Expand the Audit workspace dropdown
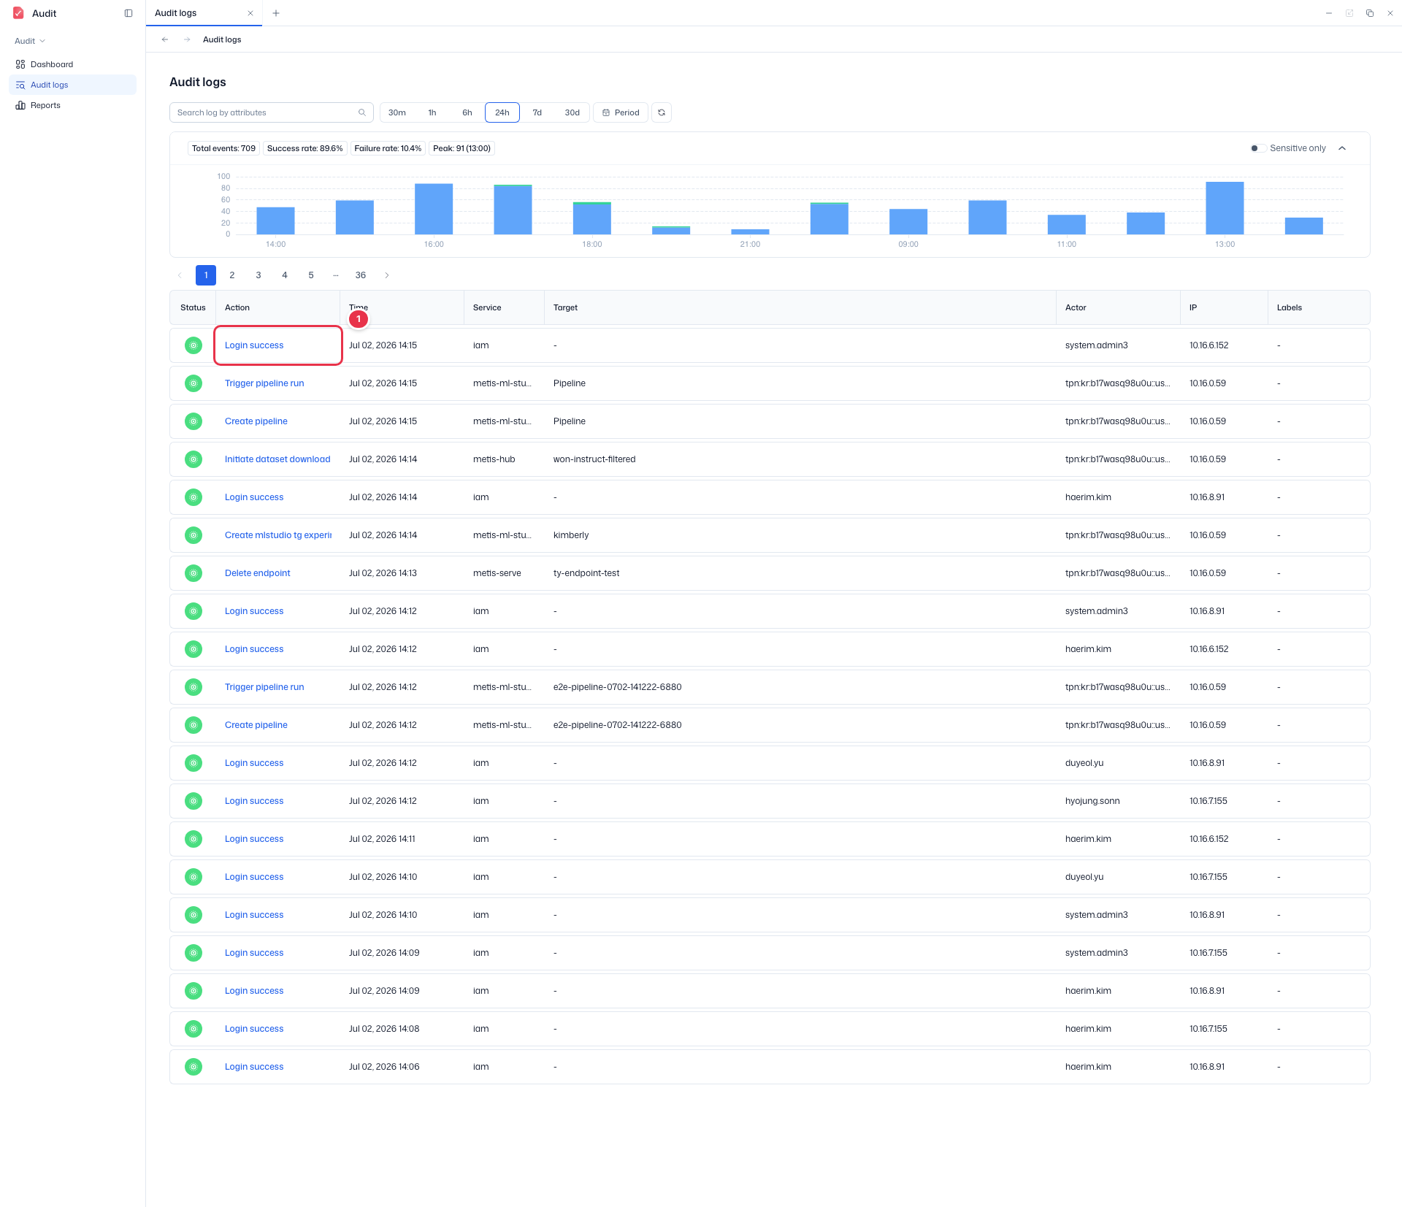This screenshot has width=1402, height=1207. click(x=30, y=41)
